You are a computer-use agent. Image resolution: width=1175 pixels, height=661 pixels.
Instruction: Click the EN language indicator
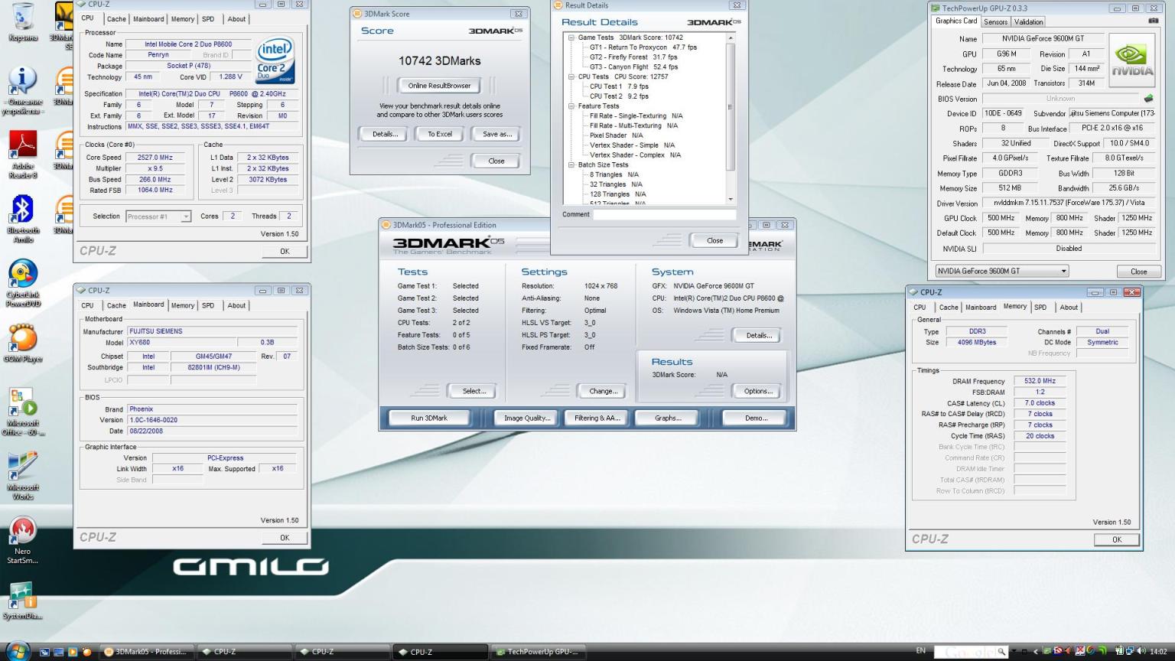point(921,651)
